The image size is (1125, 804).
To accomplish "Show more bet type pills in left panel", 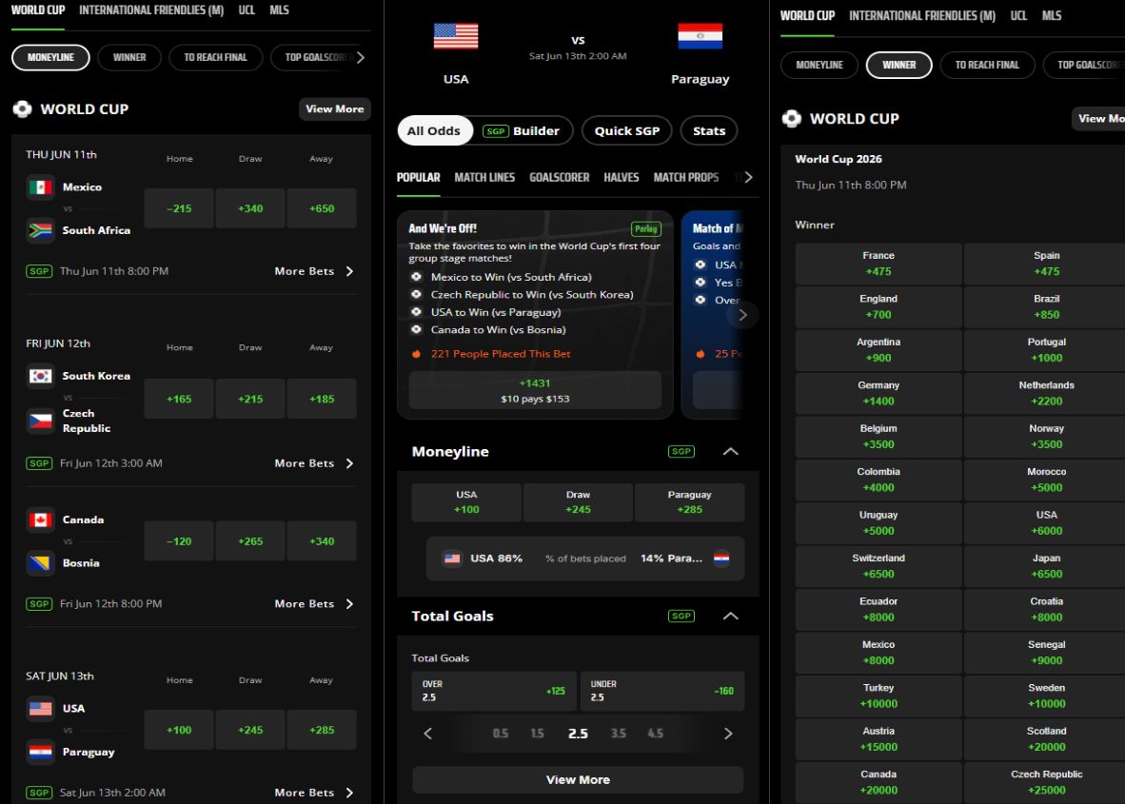I will click(361, 57).
